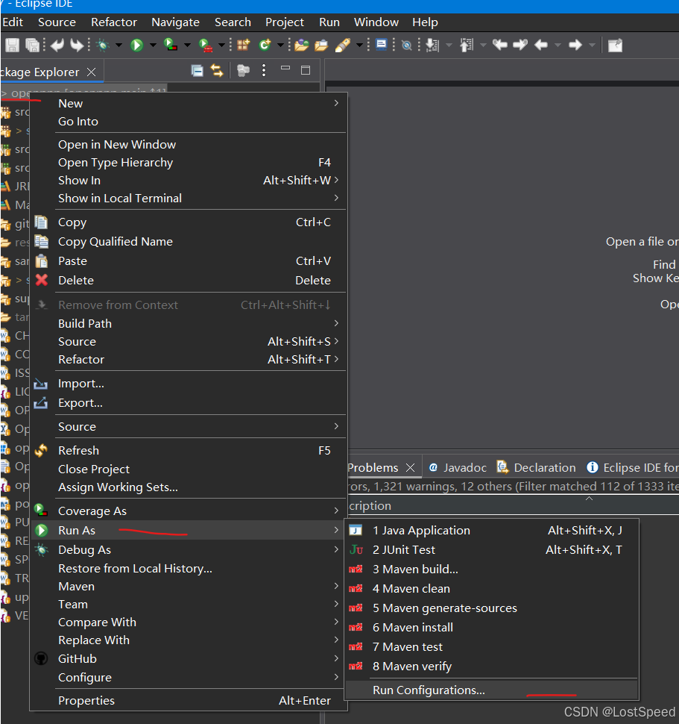Toggle the skip breakpoints toolbar icon

coord(406,45)
